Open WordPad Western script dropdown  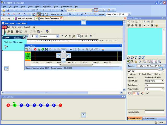57,36
